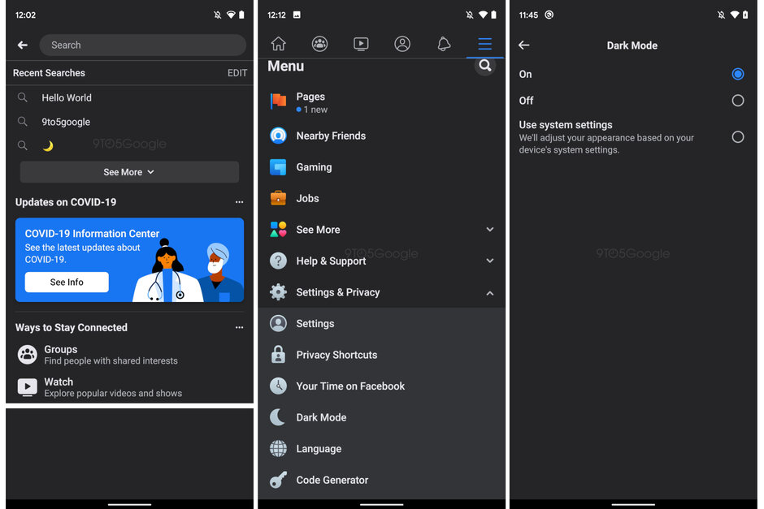Tap the Search input field
This screenshot has height=509, width=764.
(142, 45)
